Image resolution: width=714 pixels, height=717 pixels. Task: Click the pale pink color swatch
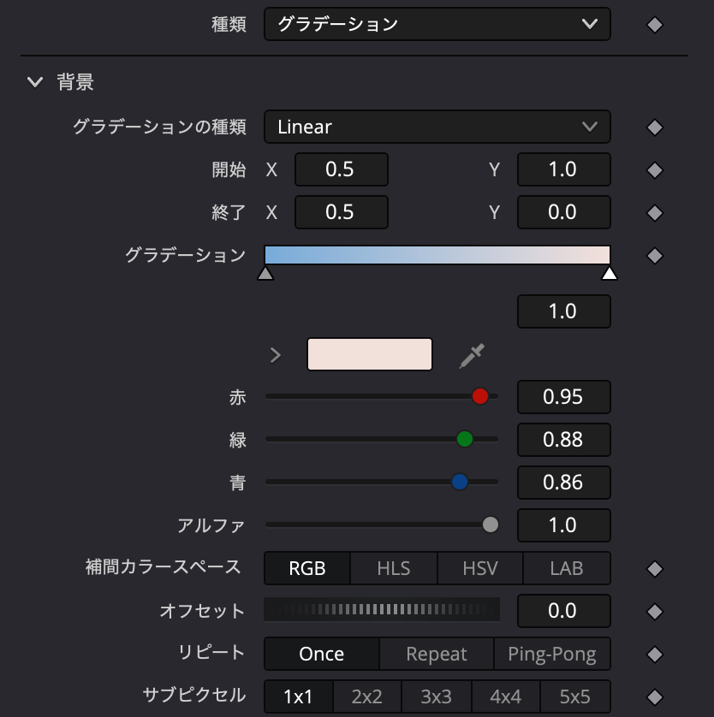(x=369, y=353)
